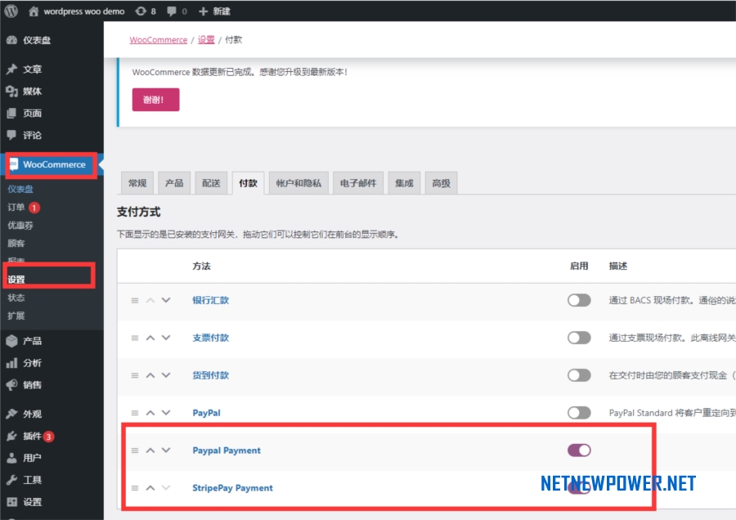
Task: Dismiss the notice with the 谢谢! button
Action: coord(156,100)
